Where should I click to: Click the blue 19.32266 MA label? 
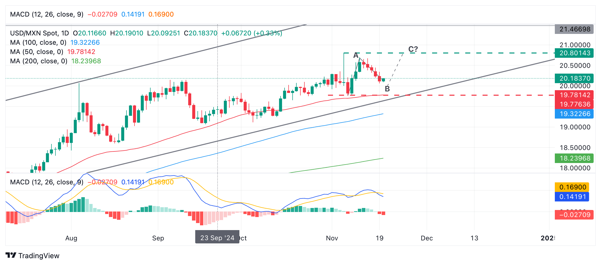click(574, 114)
